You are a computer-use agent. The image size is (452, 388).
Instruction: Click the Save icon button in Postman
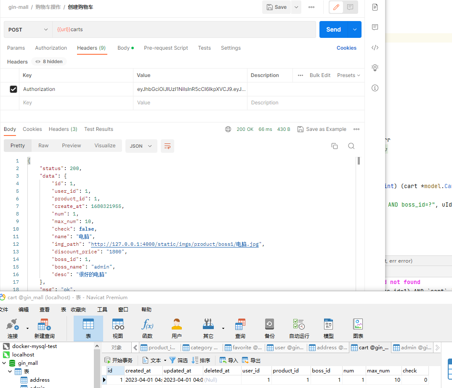(277, 7)
